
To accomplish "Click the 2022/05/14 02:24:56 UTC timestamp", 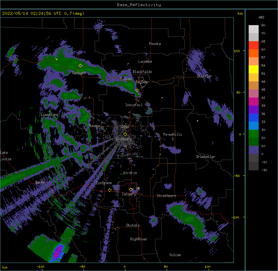I will 43,14.
